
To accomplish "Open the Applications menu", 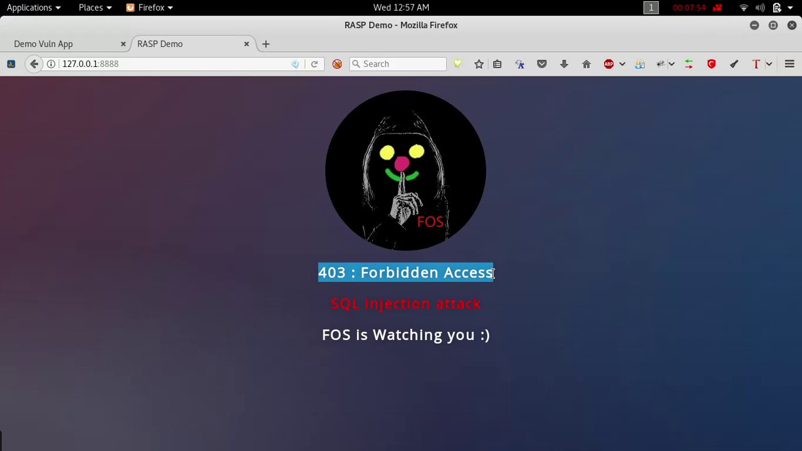I will pos(34,8).
